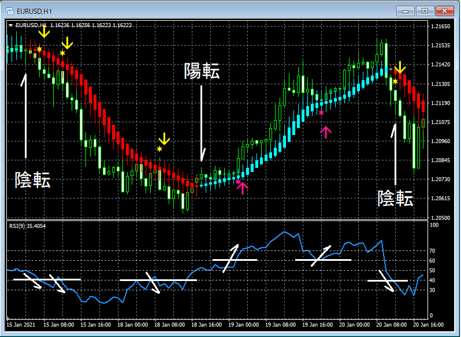Click RSI scale level 30
The width and height of the screenshot is (461, 337).
coord(433,290)
